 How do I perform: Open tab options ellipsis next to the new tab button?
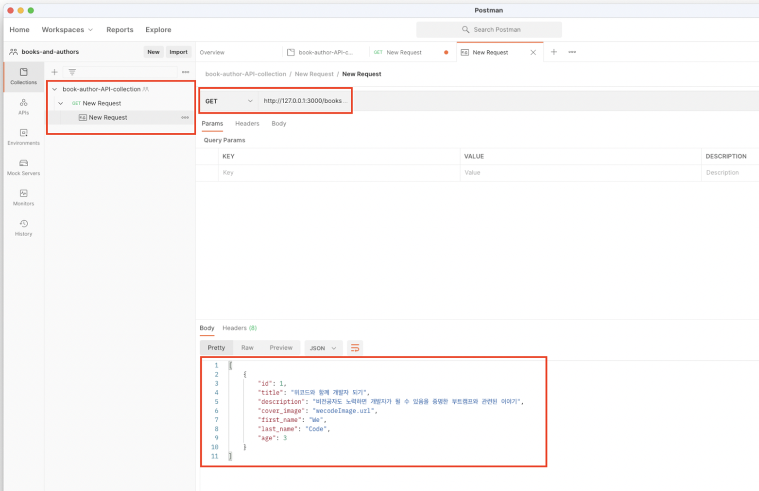click(x=572, y=52)
